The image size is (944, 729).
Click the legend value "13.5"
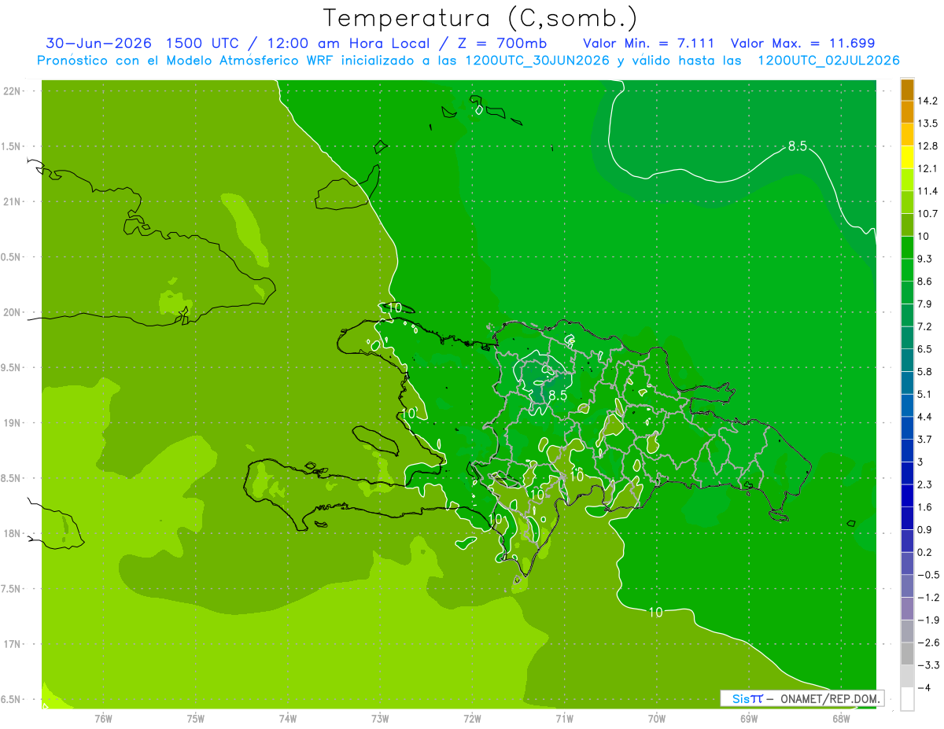coord(927,123)
